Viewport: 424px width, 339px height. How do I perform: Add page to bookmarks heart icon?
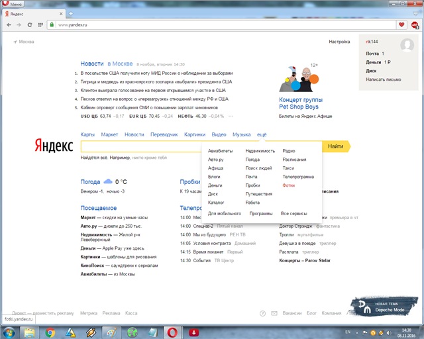pos(401,24)
